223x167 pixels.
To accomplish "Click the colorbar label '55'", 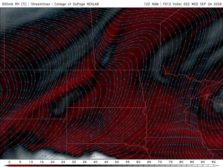I will [x=128, y=162].
